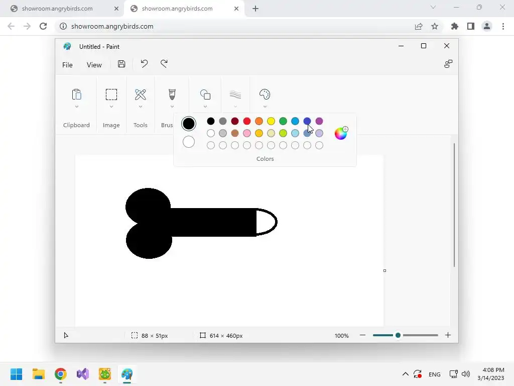
Task: Expand the Clipboard dropdown chevron
Action: click(77, 107)
